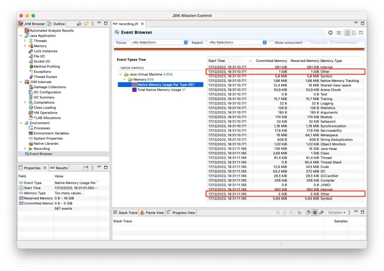This screenshot has height=271, width=384.
Task: Sort by the Start Time column header
Action: click(230, 61)
